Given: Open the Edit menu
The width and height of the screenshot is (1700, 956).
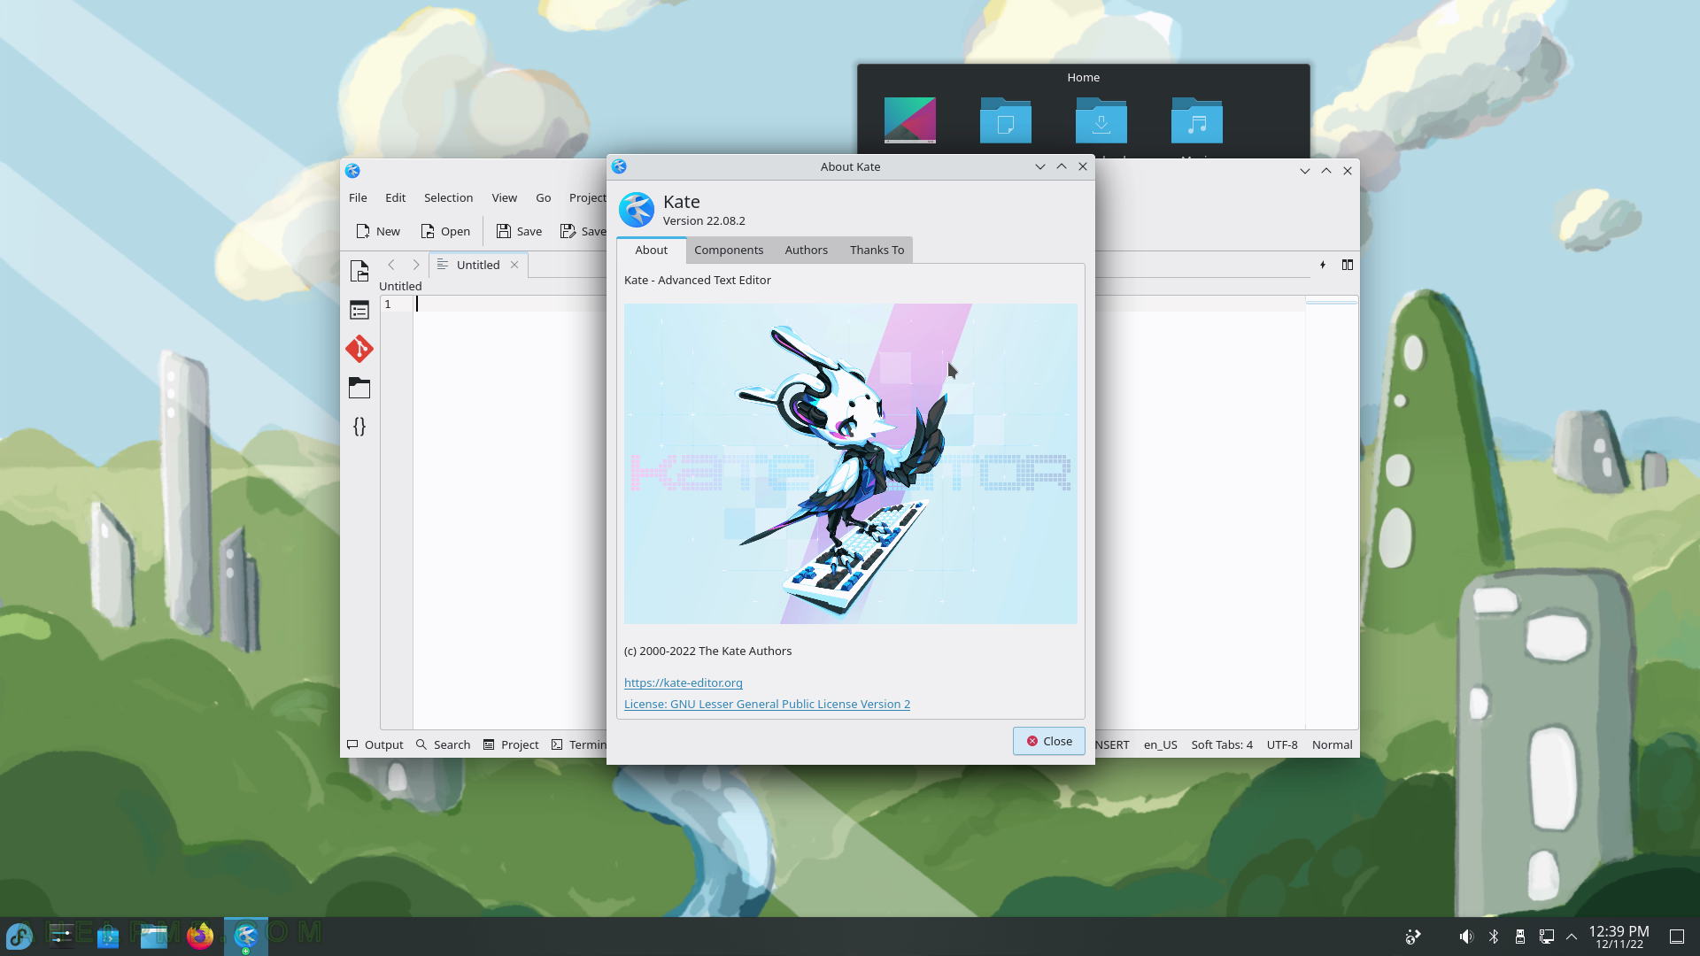Looking at the screenshot, I should 396,197.
